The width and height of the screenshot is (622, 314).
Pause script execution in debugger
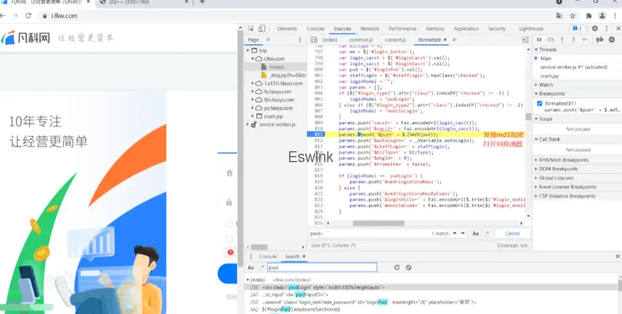(x=539, y=39)
